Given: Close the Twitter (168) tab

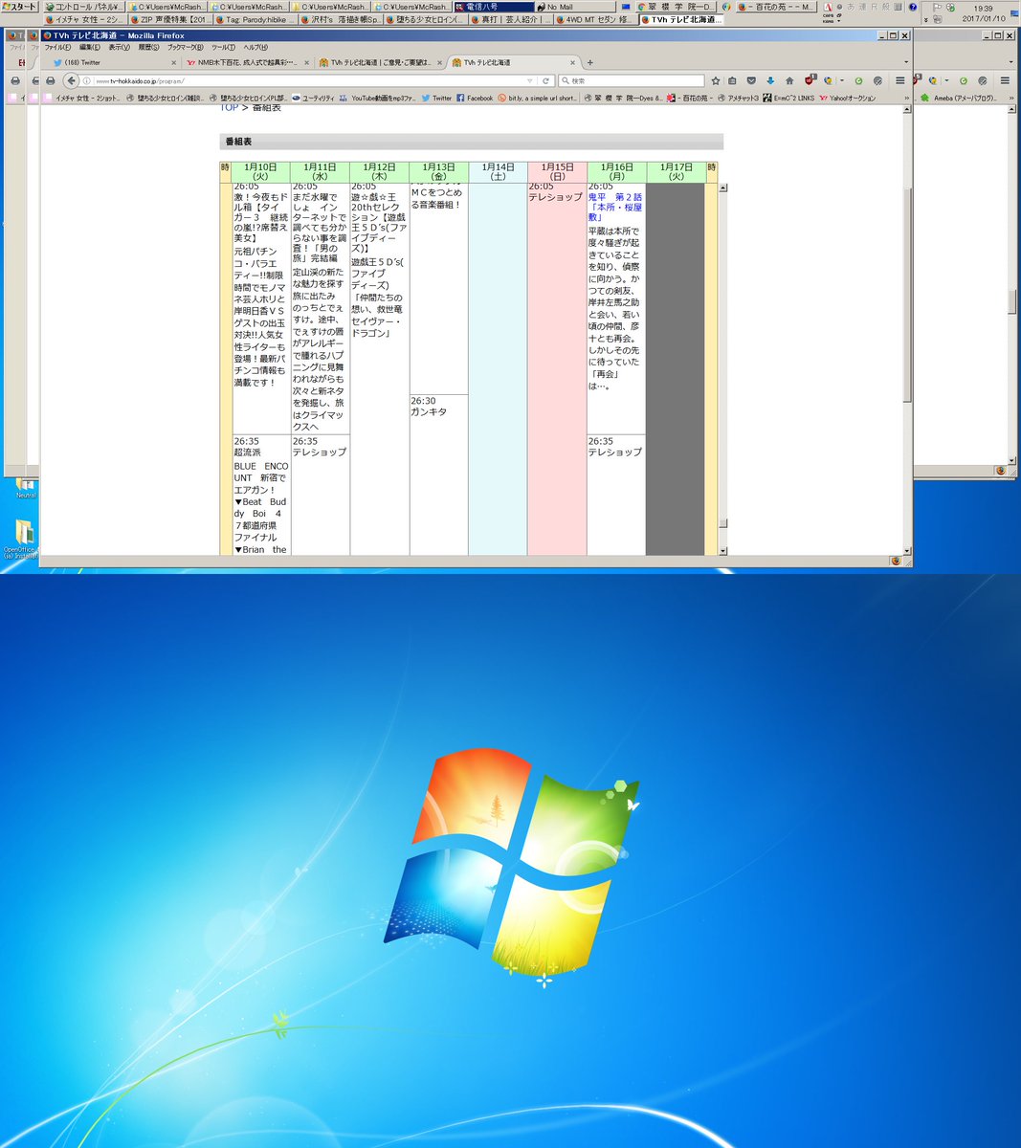Looking at the screenshot, I should (173, 62).
